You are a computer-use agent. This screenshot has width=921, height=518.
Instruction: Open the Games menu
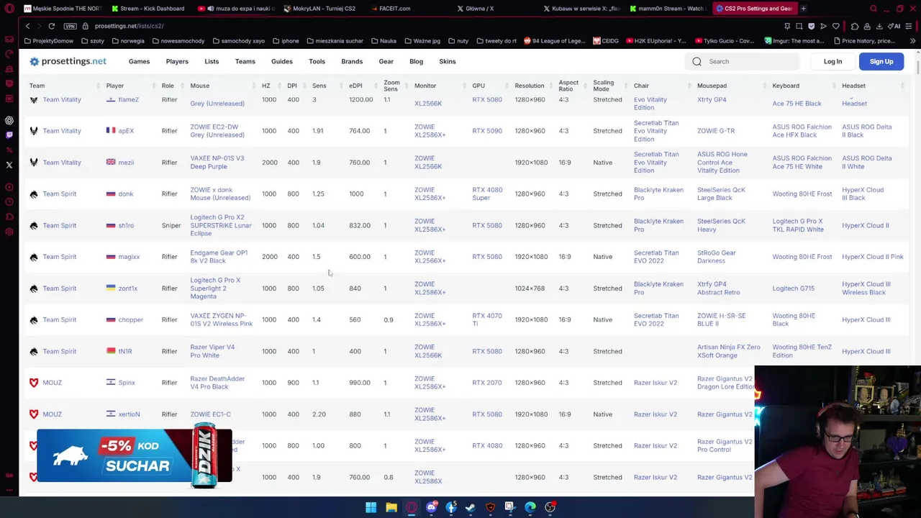point(139,61)
